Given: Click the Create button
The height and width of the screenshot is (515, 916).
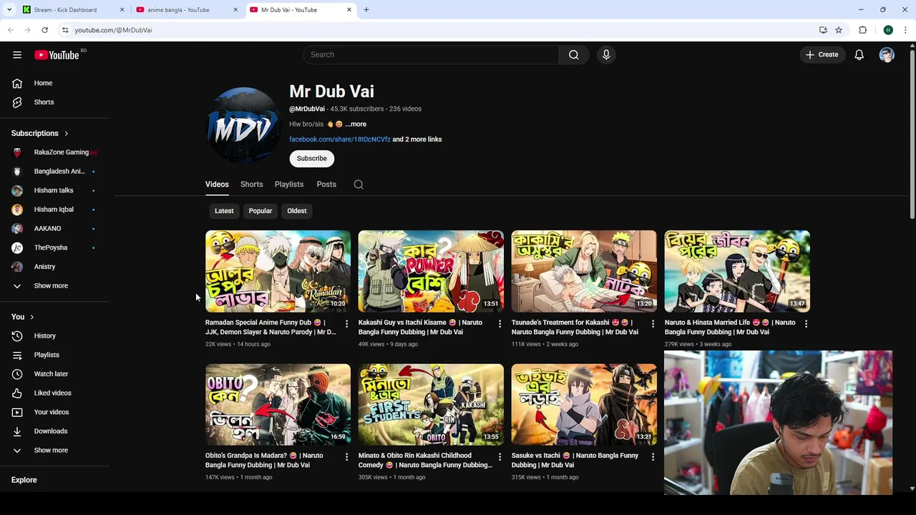Looking at the screenshot, I should point(822,54).
